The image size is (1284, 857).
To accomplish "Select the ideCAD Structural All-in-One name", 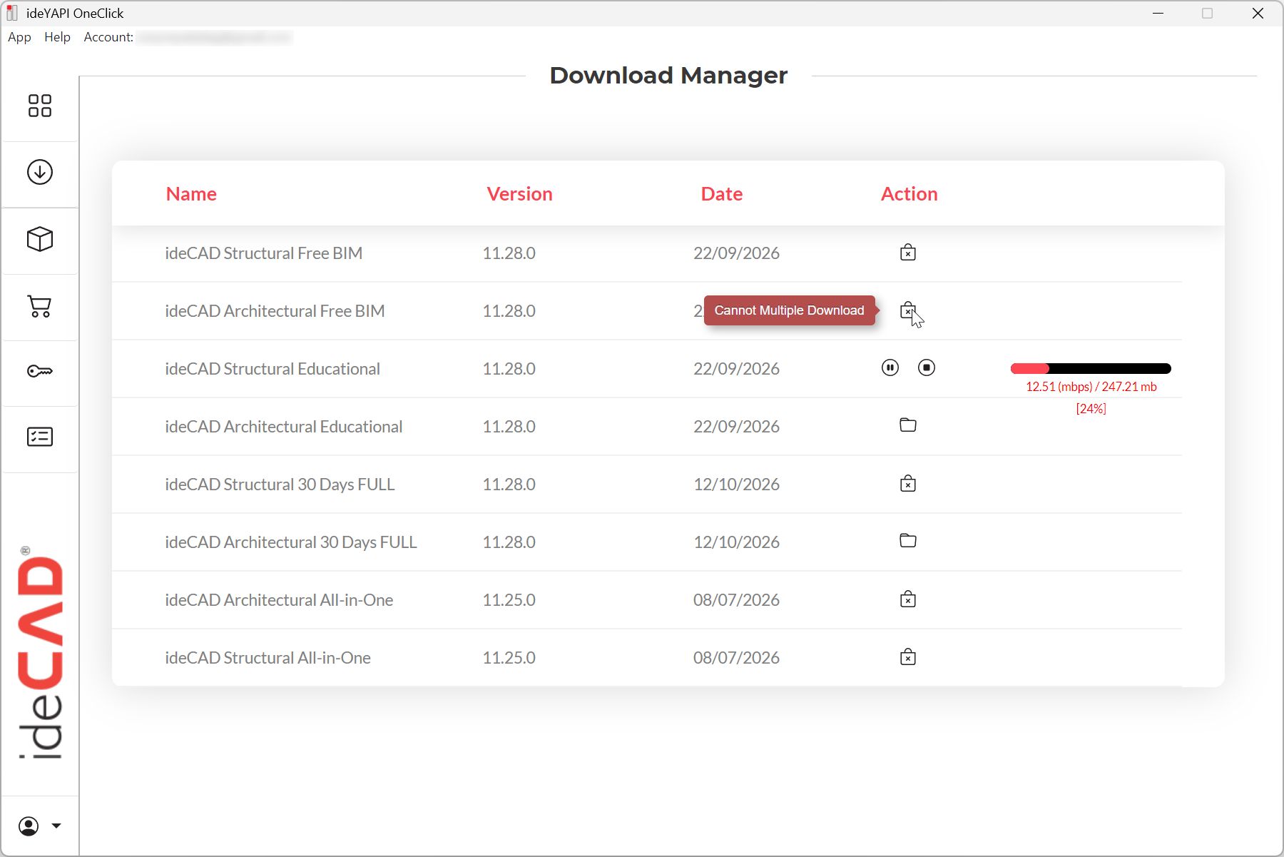I will click(267, 658).
